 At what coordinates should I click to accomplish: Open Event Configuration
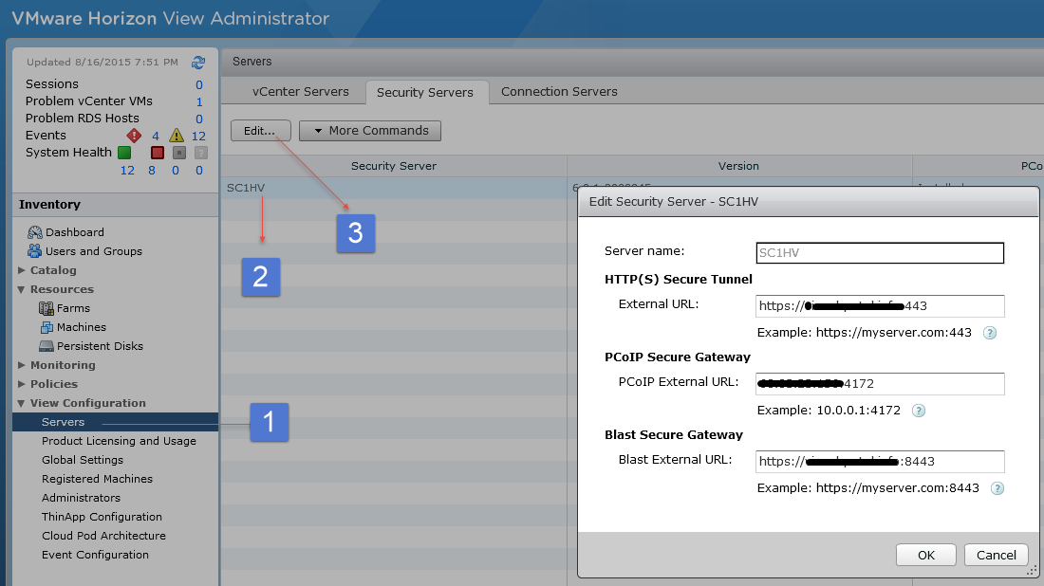tap(95, 555)
